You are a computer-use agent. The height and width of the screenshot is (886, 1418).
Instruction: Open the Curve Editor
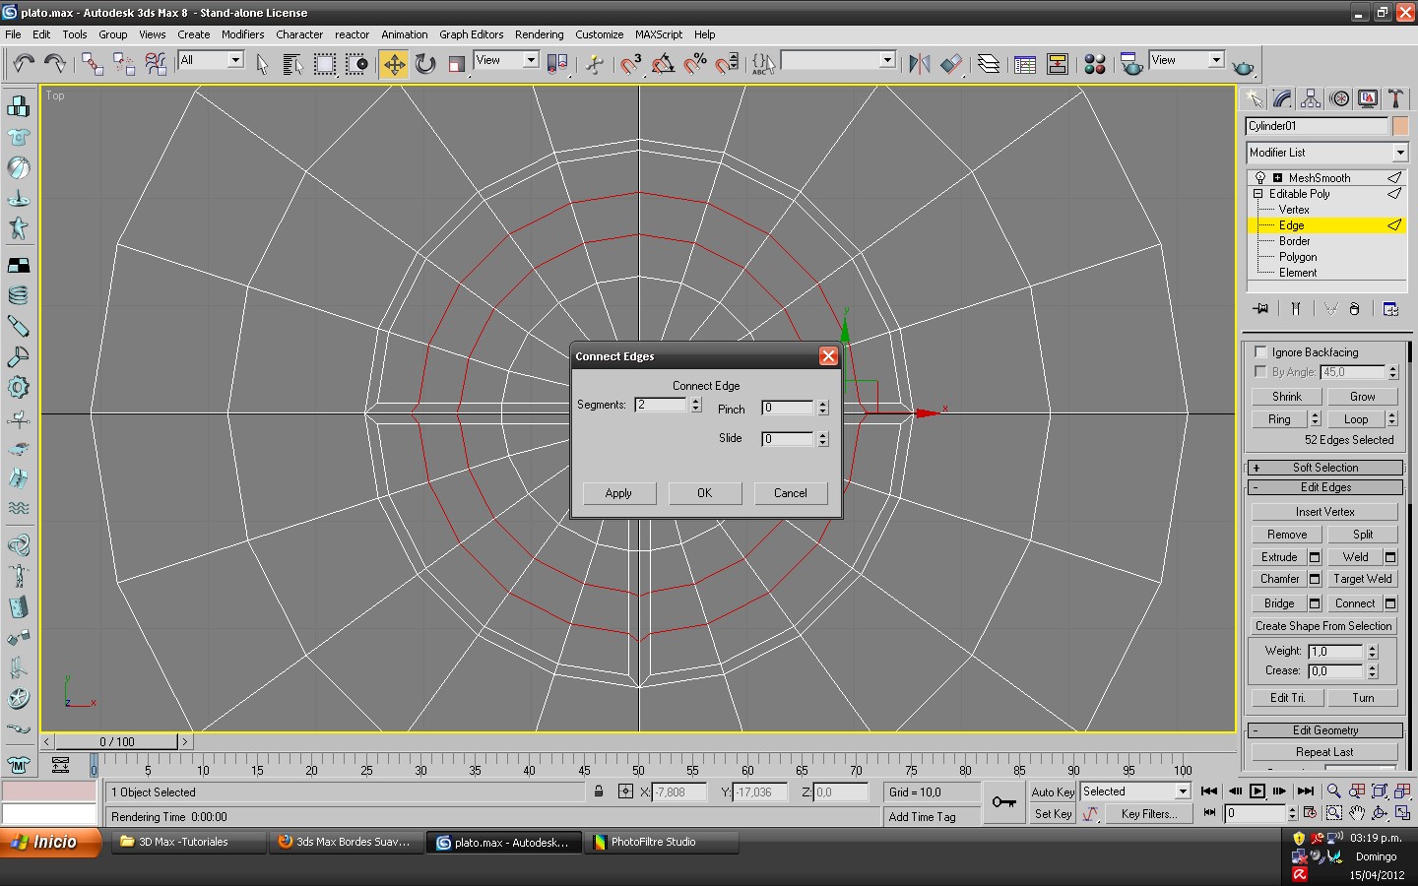(1025, 64)
